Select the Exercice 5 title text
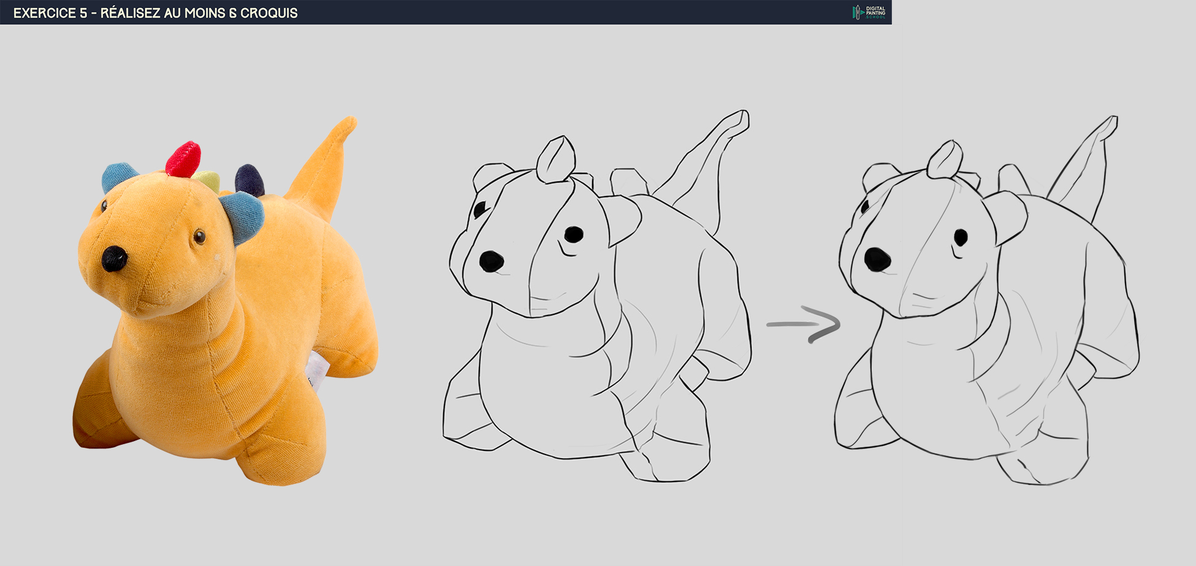 [x=155, y=13]
